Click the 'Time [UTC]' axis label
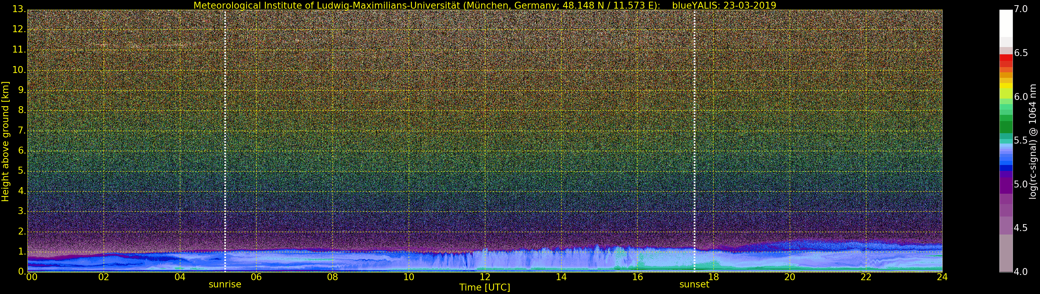The height and width of the screenshot is (294, 1040). 485,287
